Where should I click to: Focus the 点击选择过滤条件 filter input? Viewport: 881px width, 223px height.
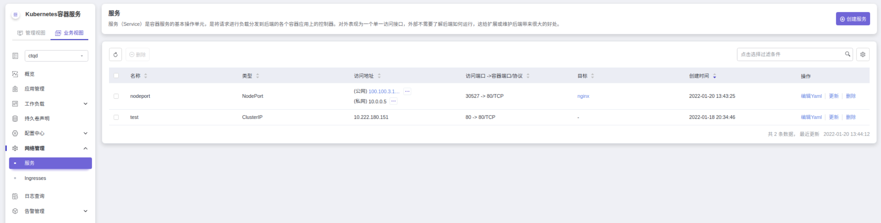[790, 55]
